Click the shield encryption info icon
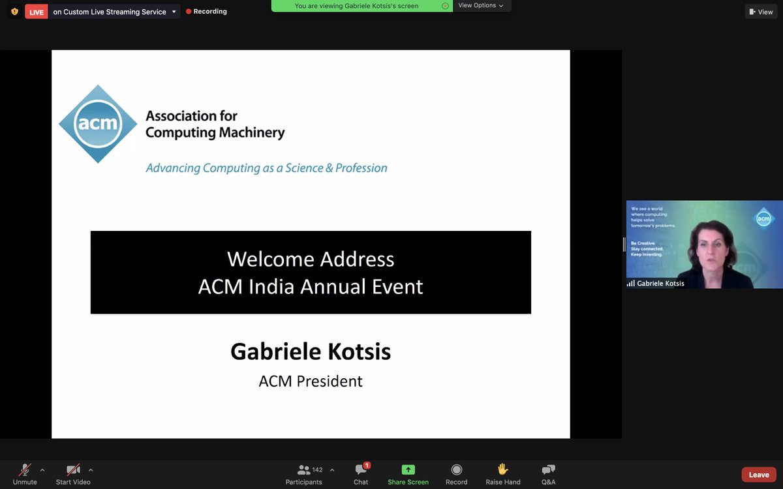This screenshot has height=489, width=783. pyautogui.click(x=14, y=12)
